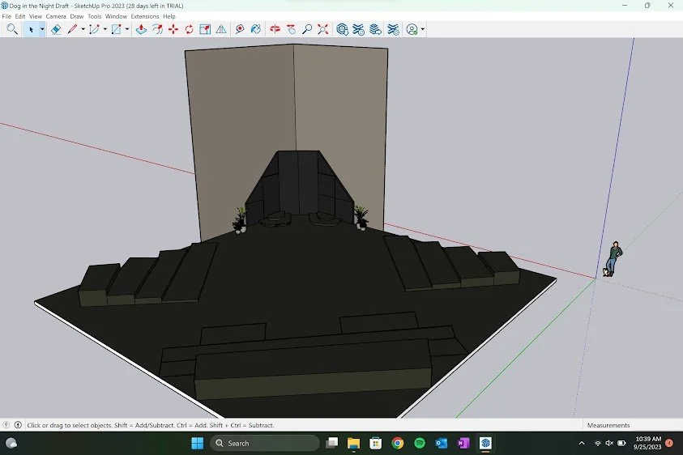683x455 pixels.
Task: Click the taskbar Search box
Action: [265, 443]
